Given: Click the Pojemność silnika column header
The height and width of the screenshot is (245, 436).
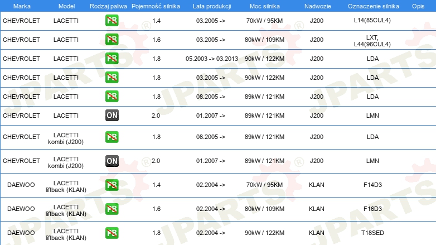Looking at the screenshot, I should point(156,6).
